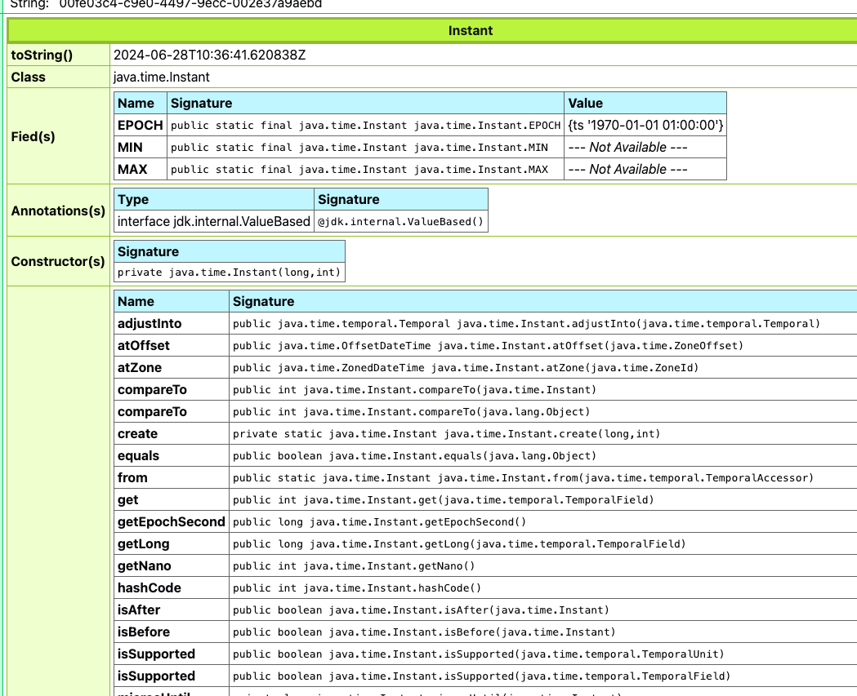Click the isAfter method name

pos(139,610)
